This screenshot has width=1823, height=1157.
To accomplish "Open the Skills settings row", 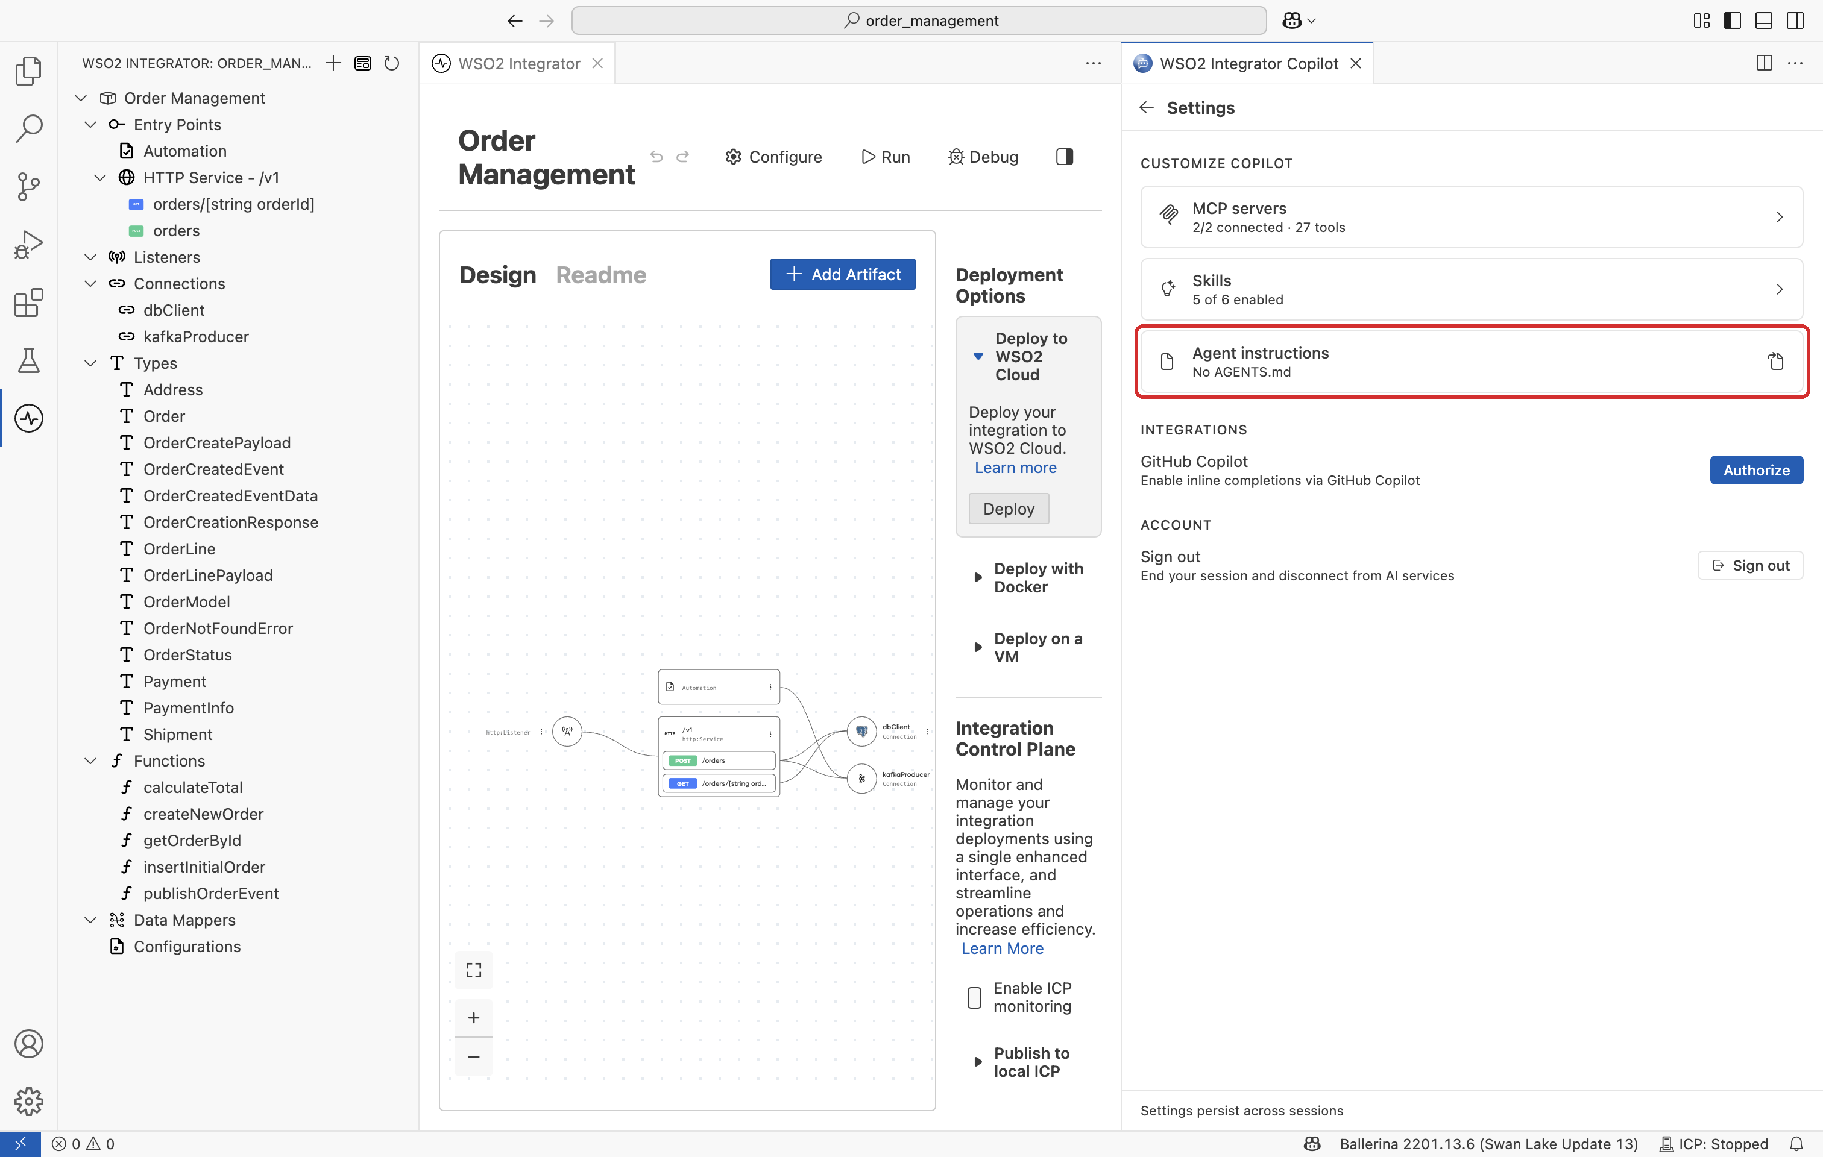I will [x=1471, y=289].
